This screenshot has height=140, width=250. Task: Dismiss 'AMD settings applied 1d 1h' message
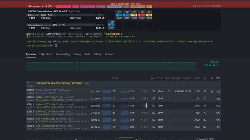139,42
